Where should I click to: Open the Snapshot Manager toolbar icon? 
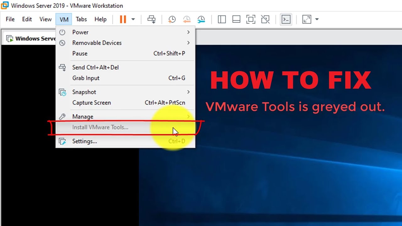(x=201, y=19)
